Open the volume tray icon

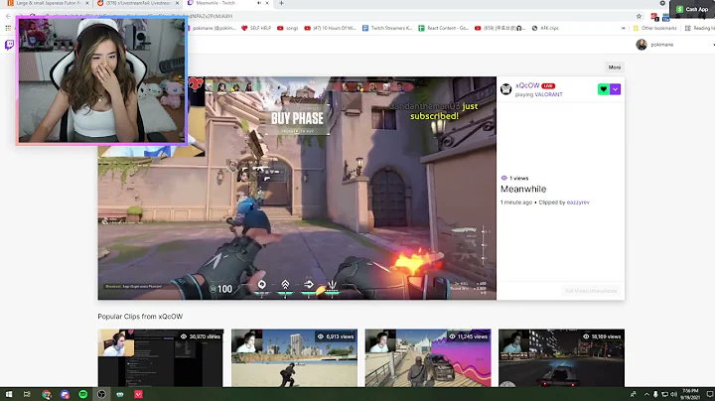point(673,394)
